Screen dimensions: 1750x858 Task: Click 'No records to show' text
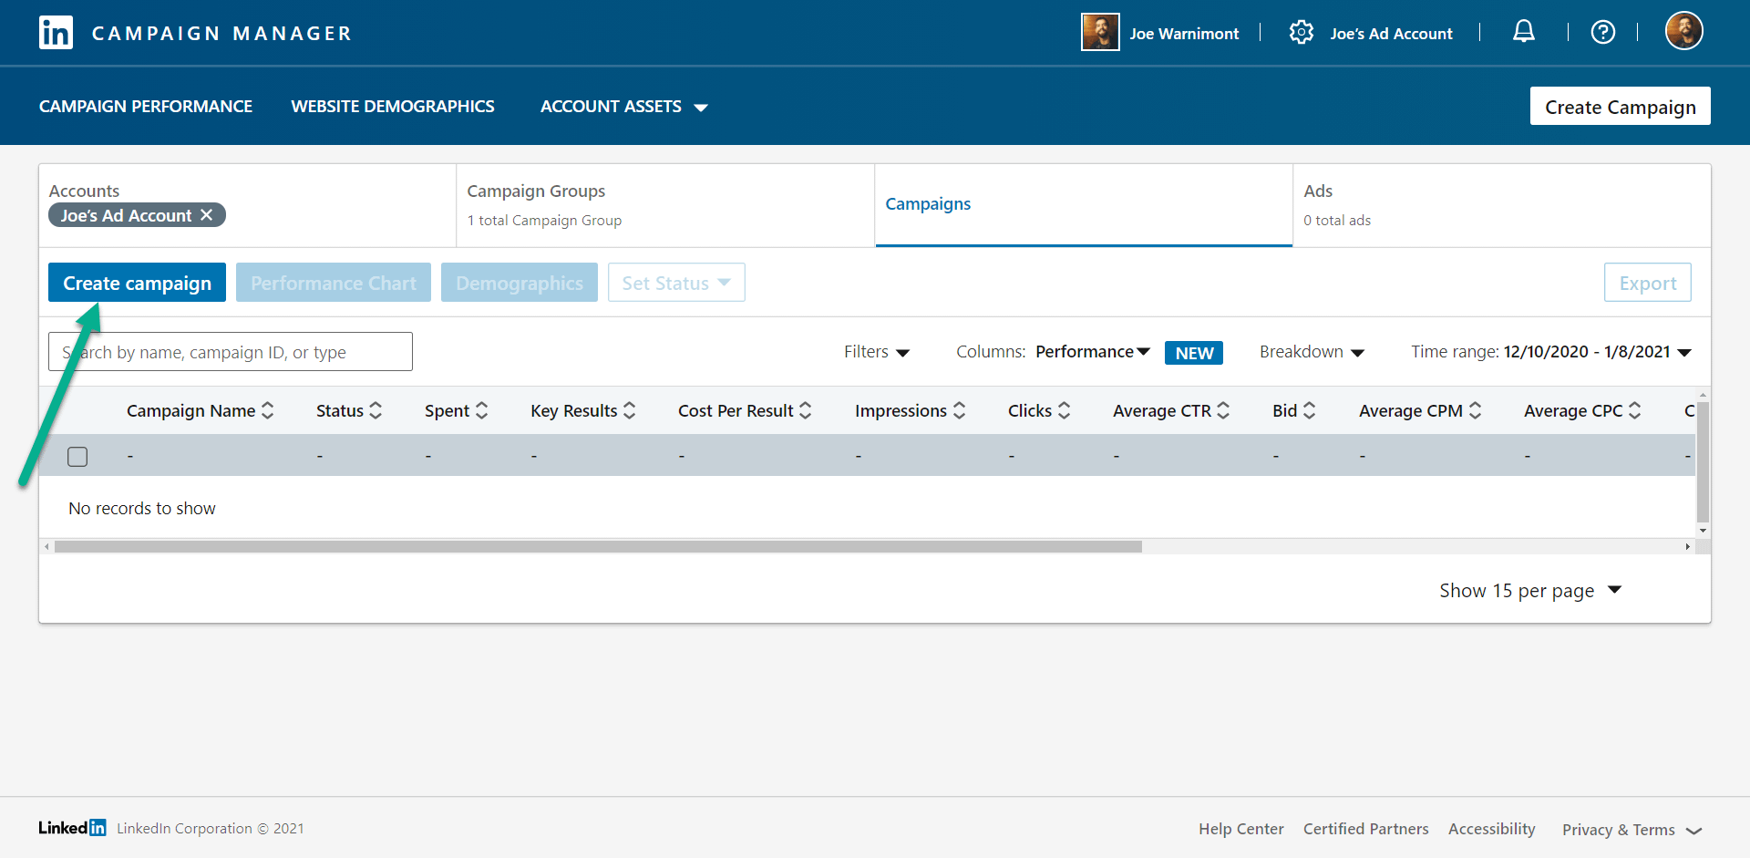pyautogui.click(x=142, y=509)
